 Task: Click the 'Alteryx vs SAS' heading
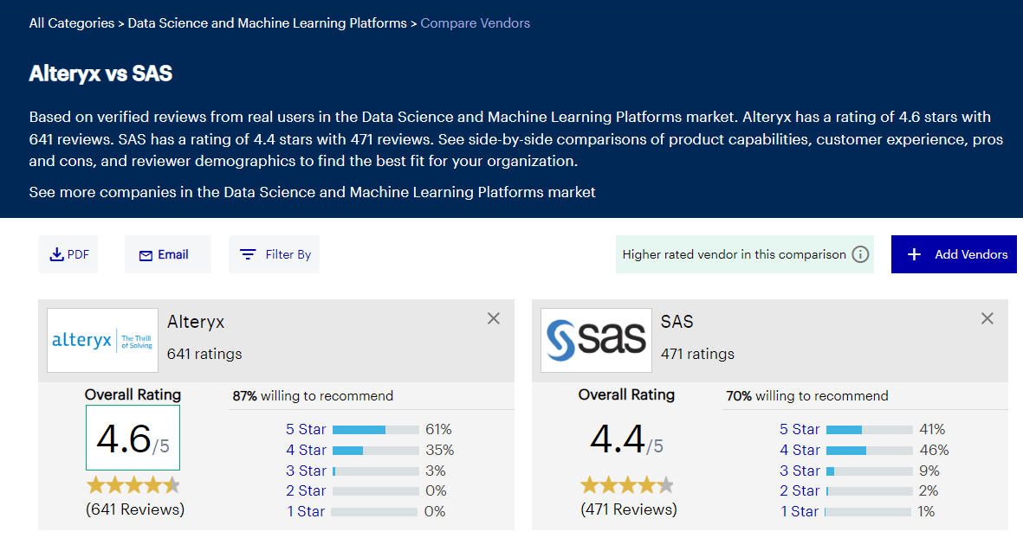(x=100, y=74)
